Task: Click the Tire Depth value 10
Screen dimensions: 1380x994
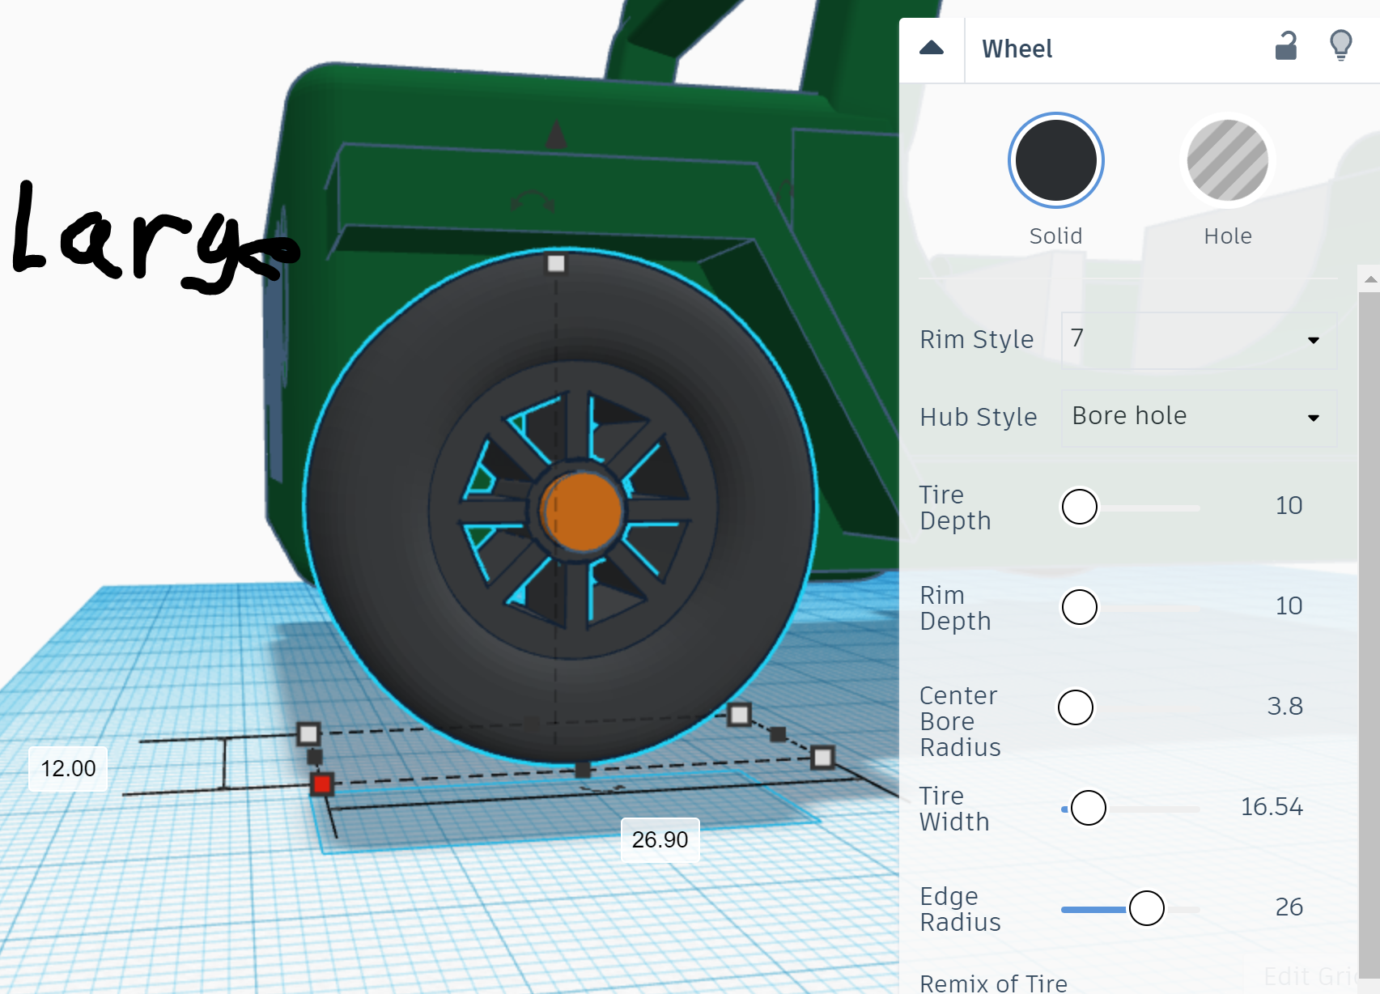Action: (x=1289, y=506)
